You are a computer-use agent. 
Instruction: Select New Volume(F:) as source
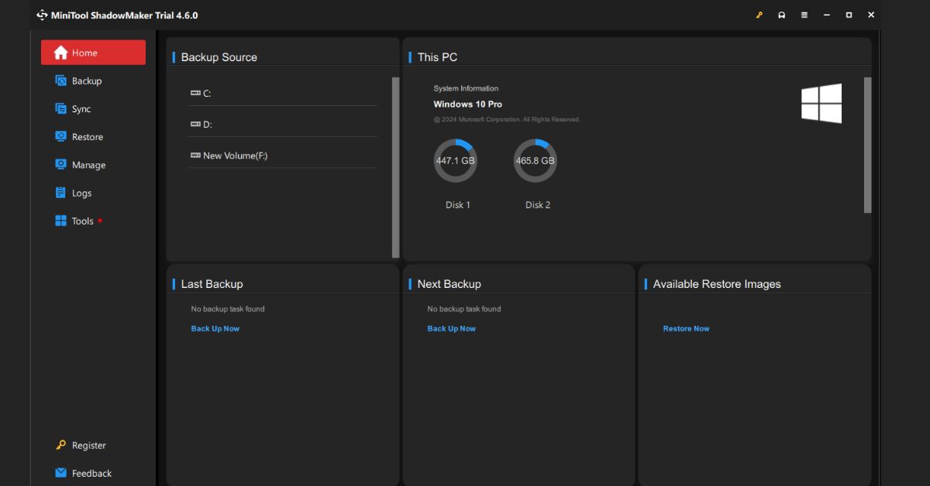234,156
